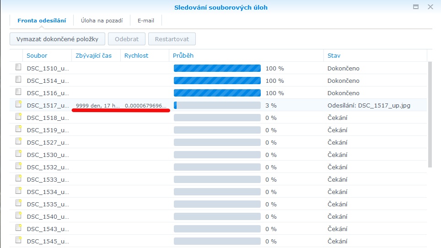
Task: Click the progress bar of DSC_1517_up.jpg
Action: pos(217,105)
